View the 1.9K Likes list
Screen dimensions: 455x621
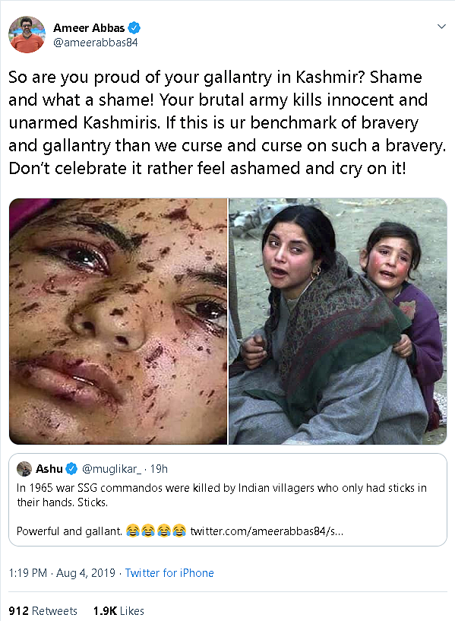(x=118, y=610)
